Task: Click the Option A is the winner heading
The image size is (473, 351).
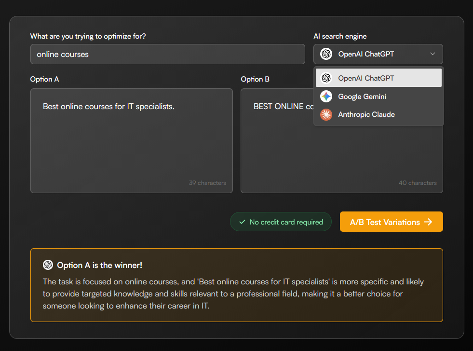Action: [99, 265]
